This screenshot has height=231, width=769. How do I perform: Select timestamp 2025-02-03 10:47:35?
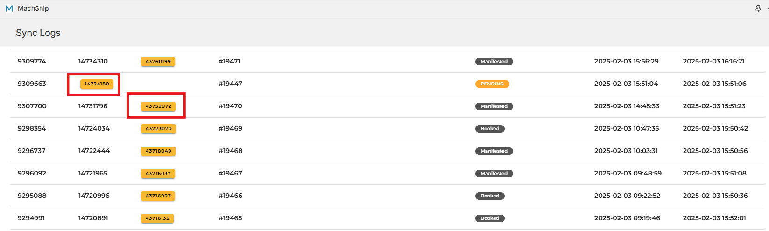[627, 128]
